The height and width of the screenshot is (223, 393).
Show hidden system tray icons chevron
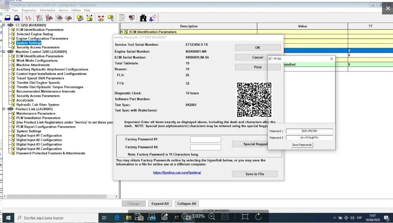pyautogui.click(x=334, y=218)
